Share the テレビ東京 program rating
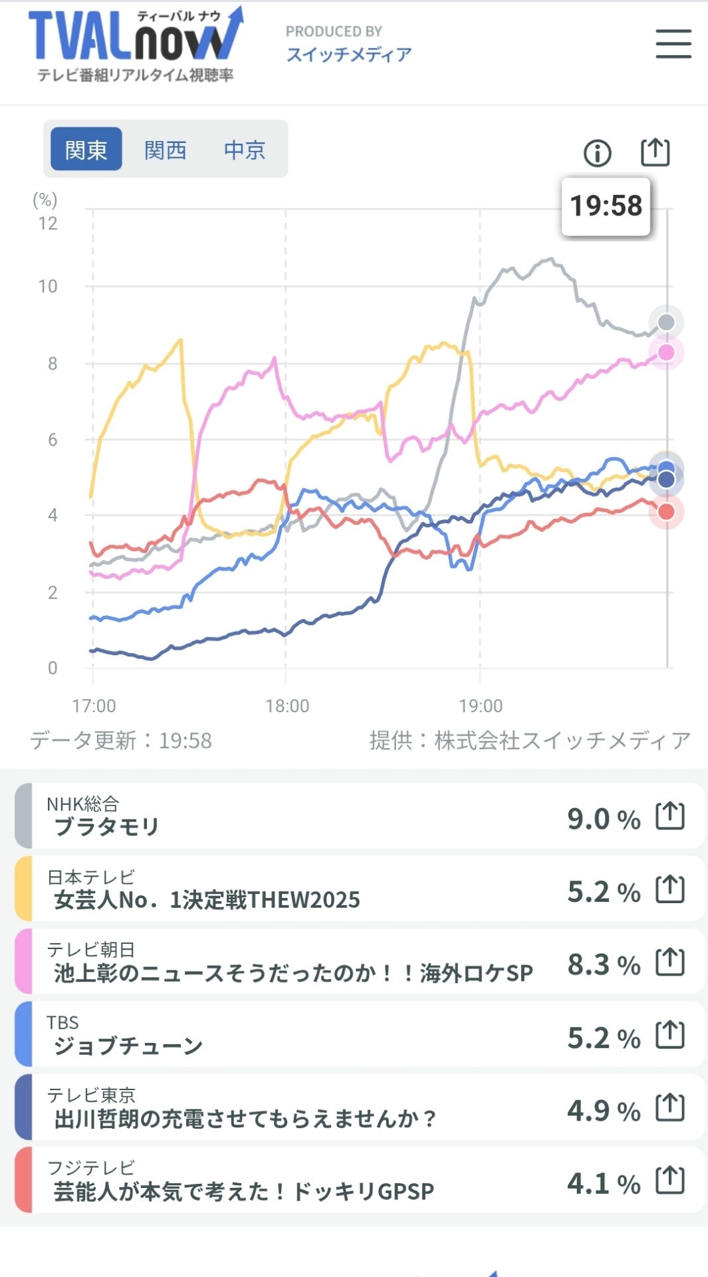 669,1108
